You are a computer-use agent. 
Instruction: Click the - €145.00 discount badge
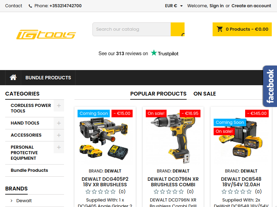point(257,114)
